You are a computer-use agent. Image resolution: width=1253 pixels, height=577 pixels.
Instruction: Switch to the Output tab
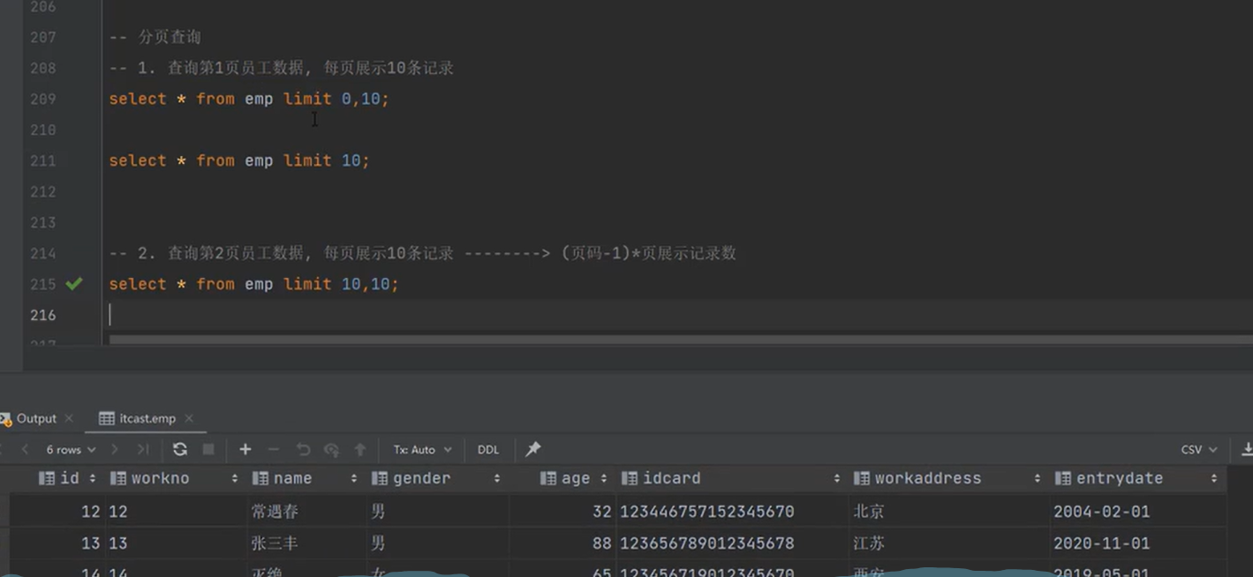[36, 418]
